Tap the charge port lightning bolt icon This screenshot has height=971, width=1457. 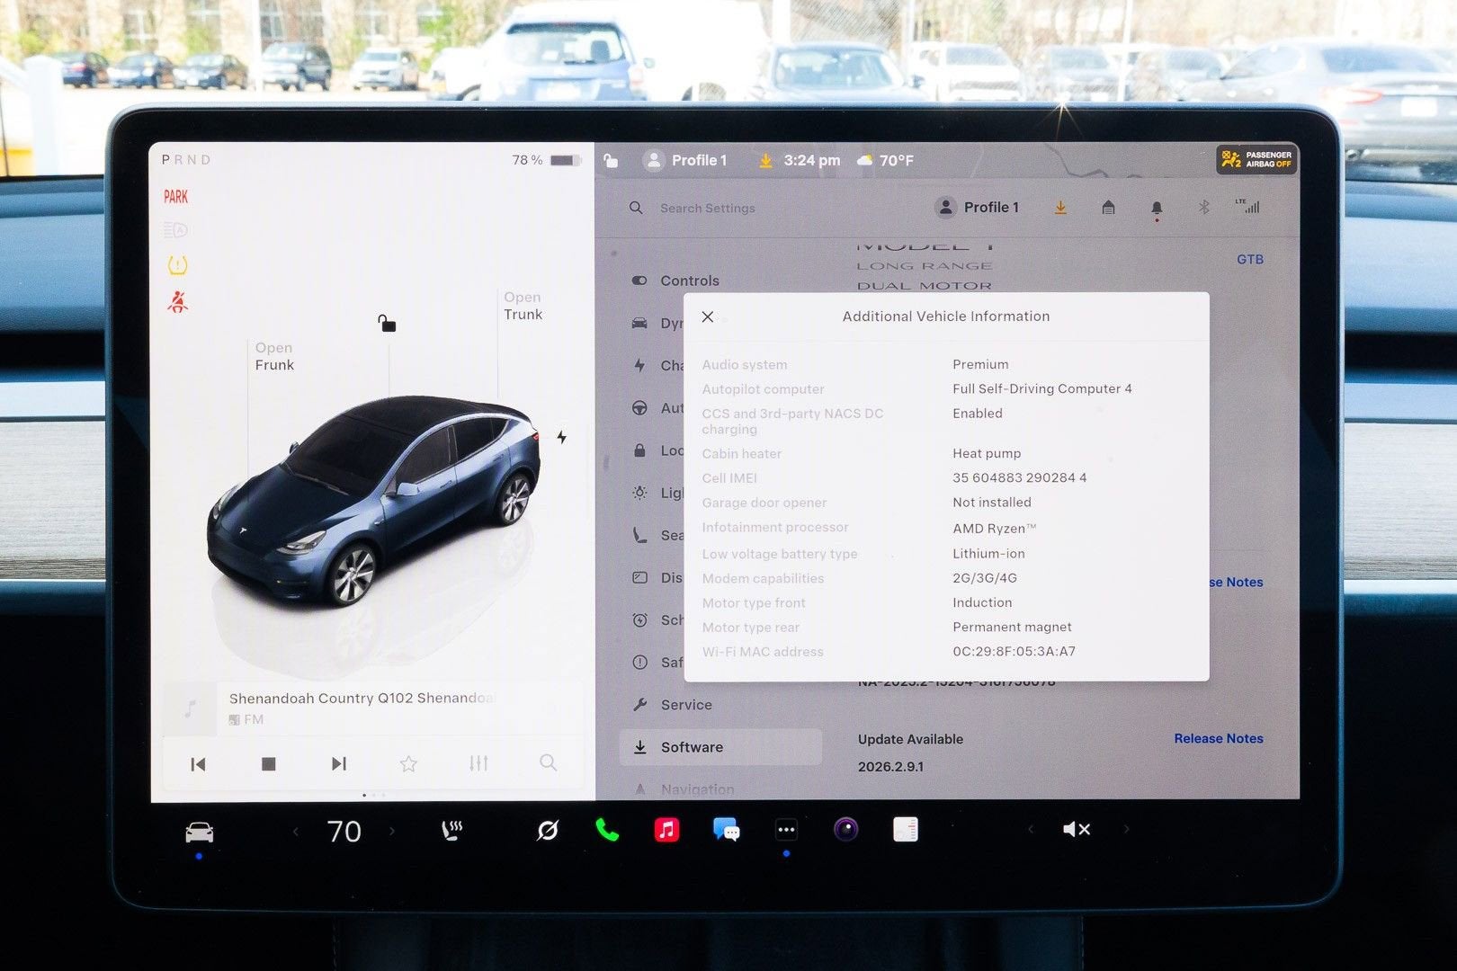561,437
